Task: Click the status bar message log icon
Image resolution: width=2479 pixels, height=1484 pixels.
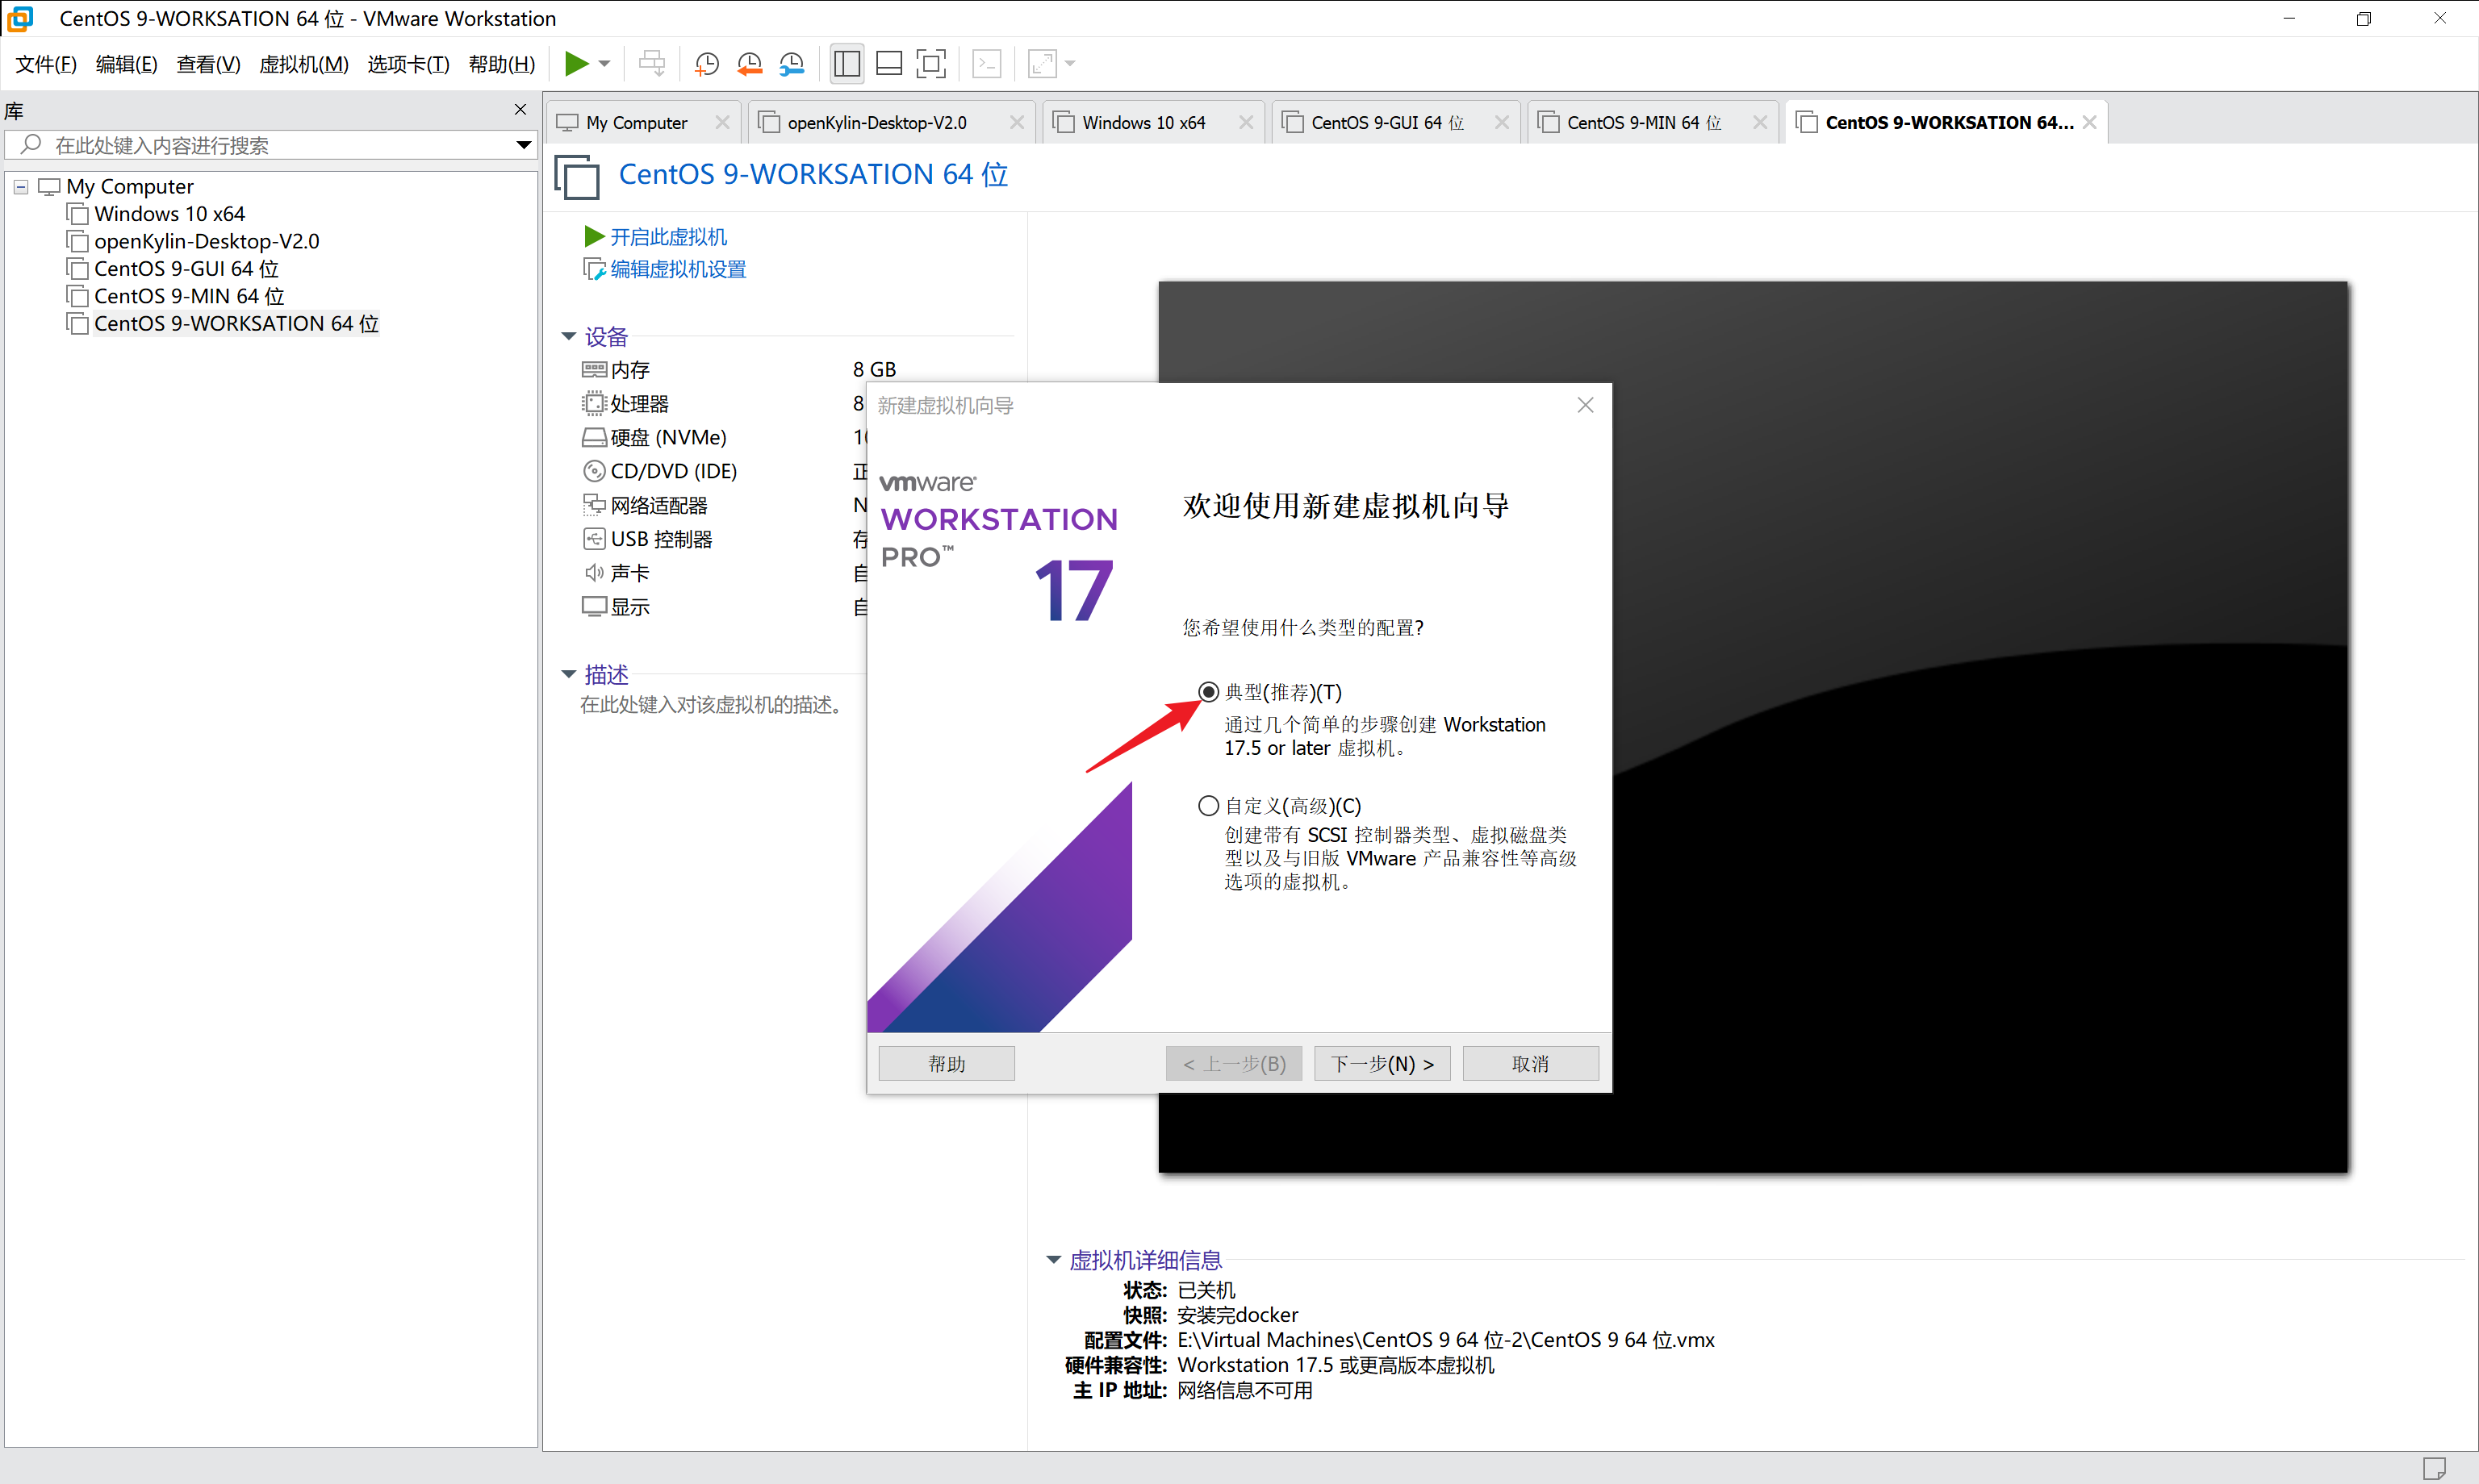Action: 2434,1468
